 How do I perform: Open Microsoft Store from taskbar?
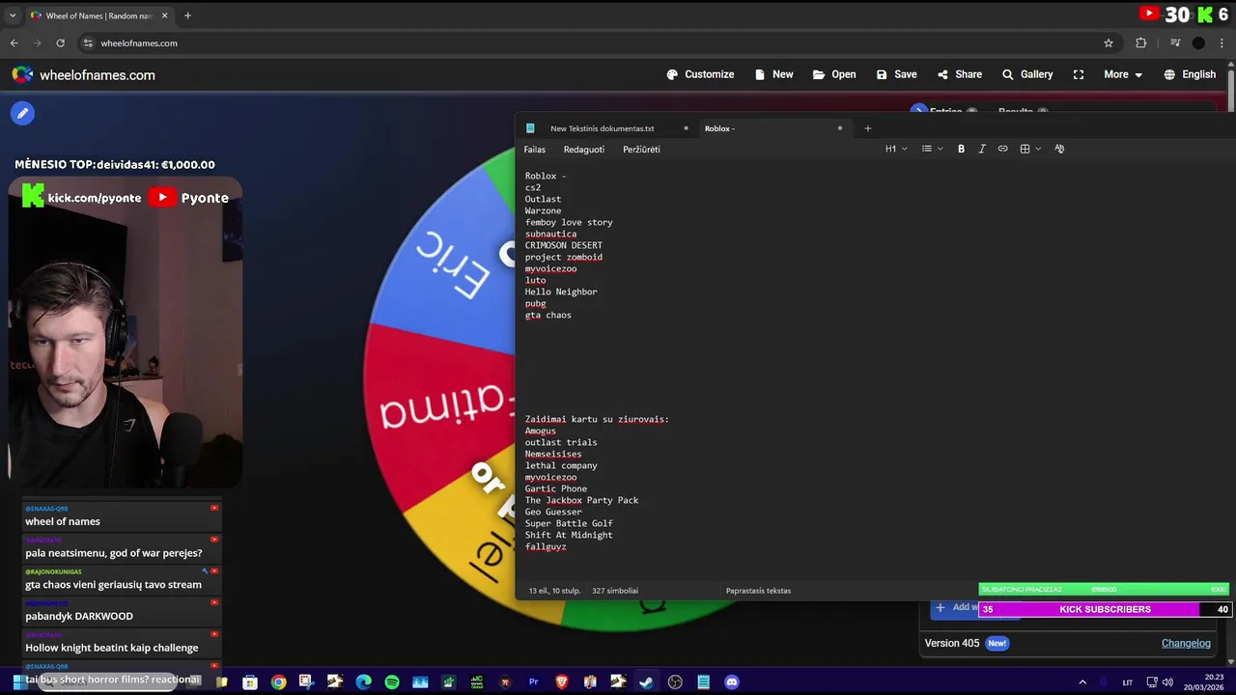(250, 682)
